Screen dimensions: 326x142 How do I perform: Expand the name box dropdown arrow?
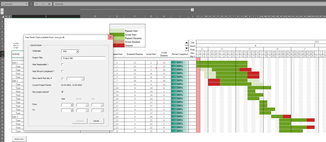pyautogui.click(x=27, y=4)
